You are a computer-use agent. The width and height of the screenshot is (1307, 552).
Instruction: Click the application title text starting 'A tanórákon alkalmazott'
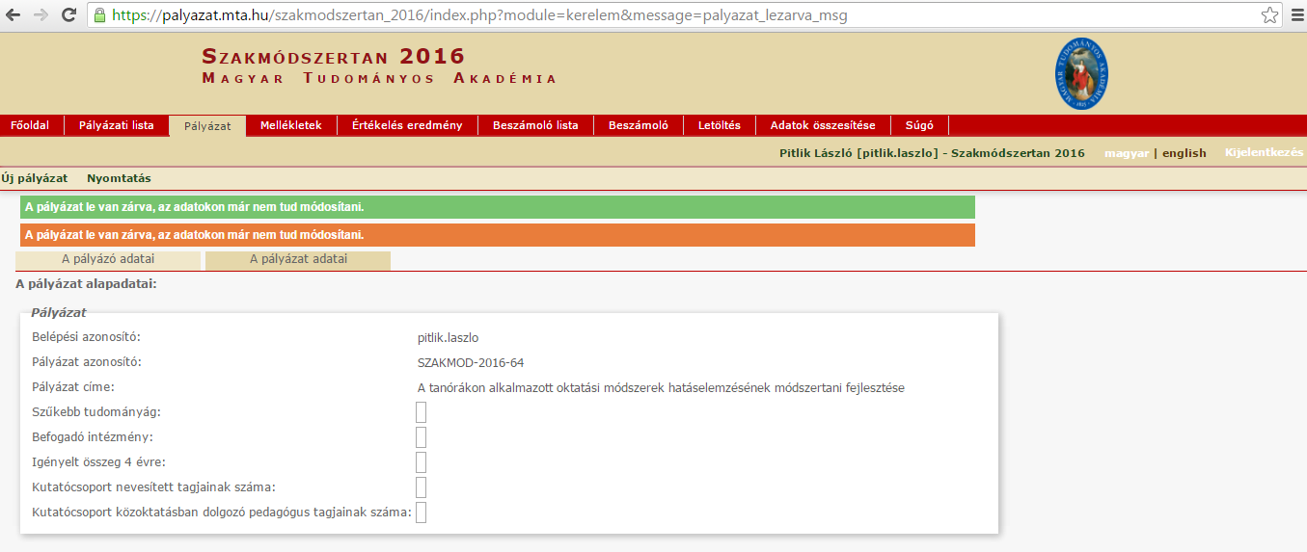point(661,388)
